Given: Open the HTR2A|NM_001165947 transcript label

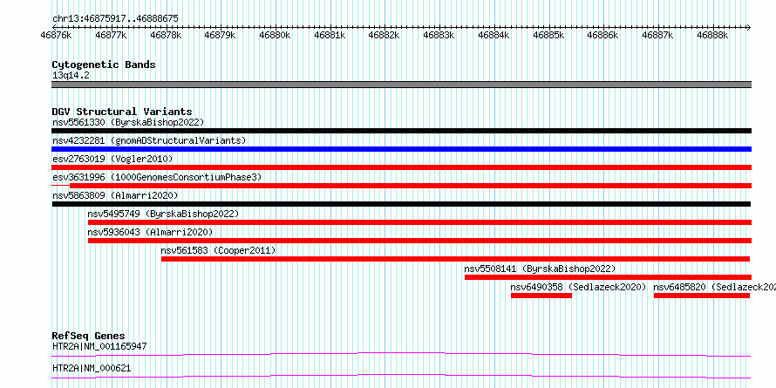Looking at the screenshot, I should coord(99,346).
